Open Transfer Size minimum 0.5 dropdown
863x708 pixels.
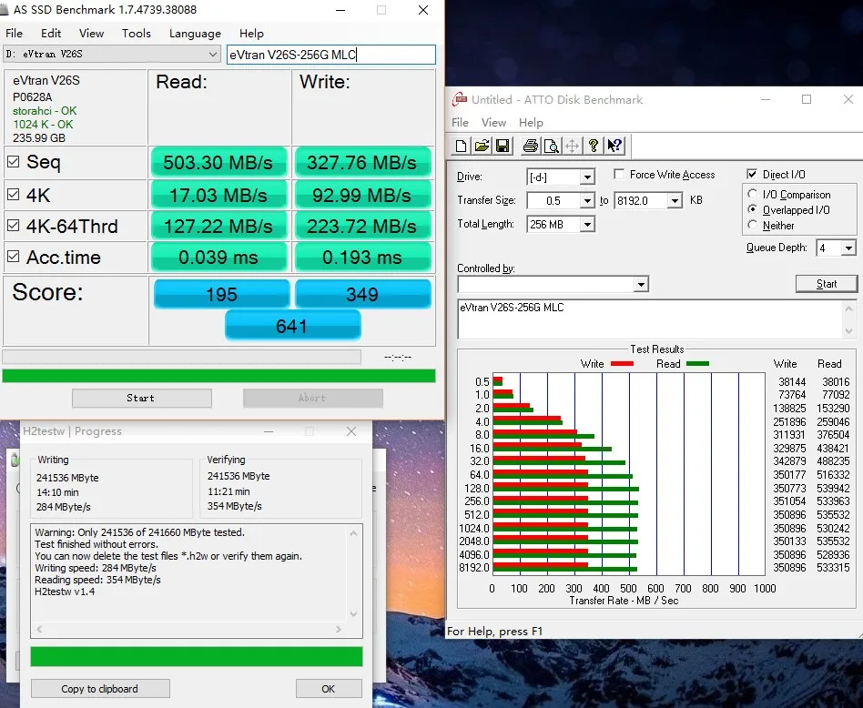587,201
